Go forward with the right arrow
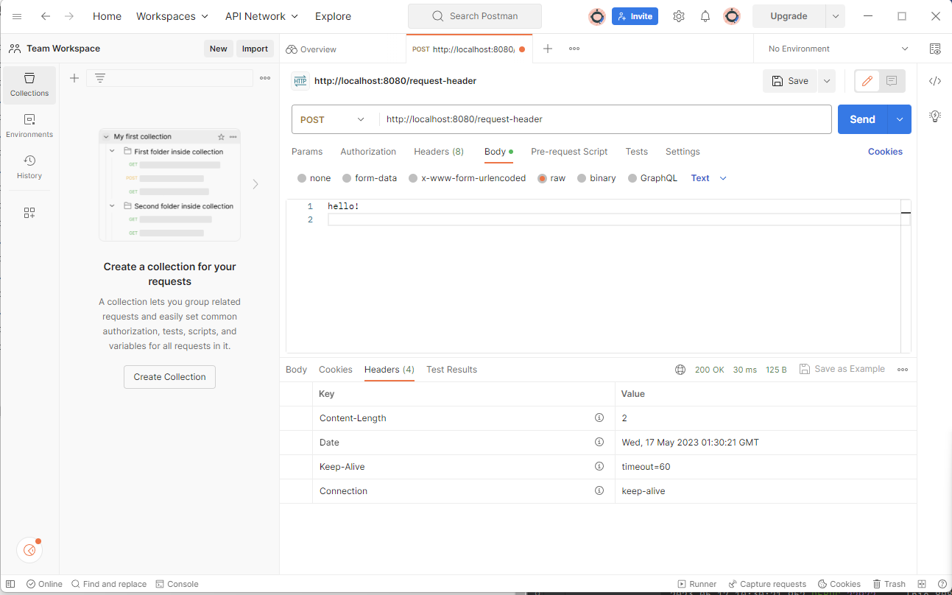 point(69,16)
